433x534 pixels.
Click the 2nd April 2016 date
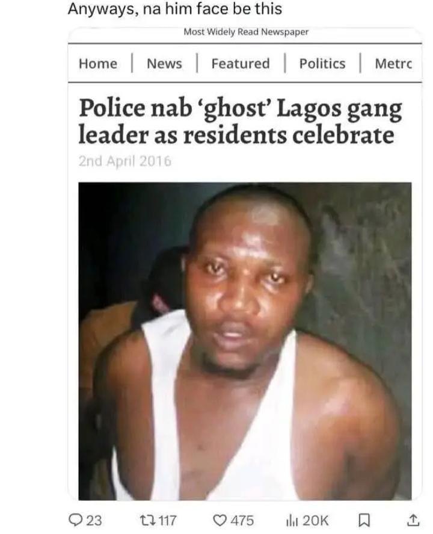click(125, 161)
